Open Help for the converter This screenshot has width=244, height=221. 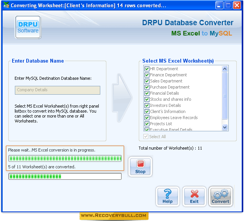168,197
